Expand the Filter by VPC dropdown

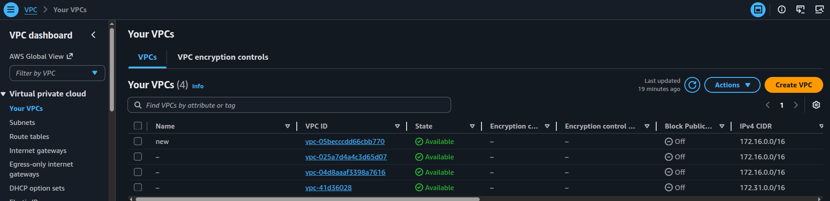[x=57, y=73]
